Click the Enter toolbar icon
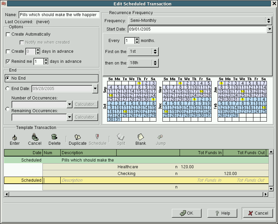 coord(14,137)
